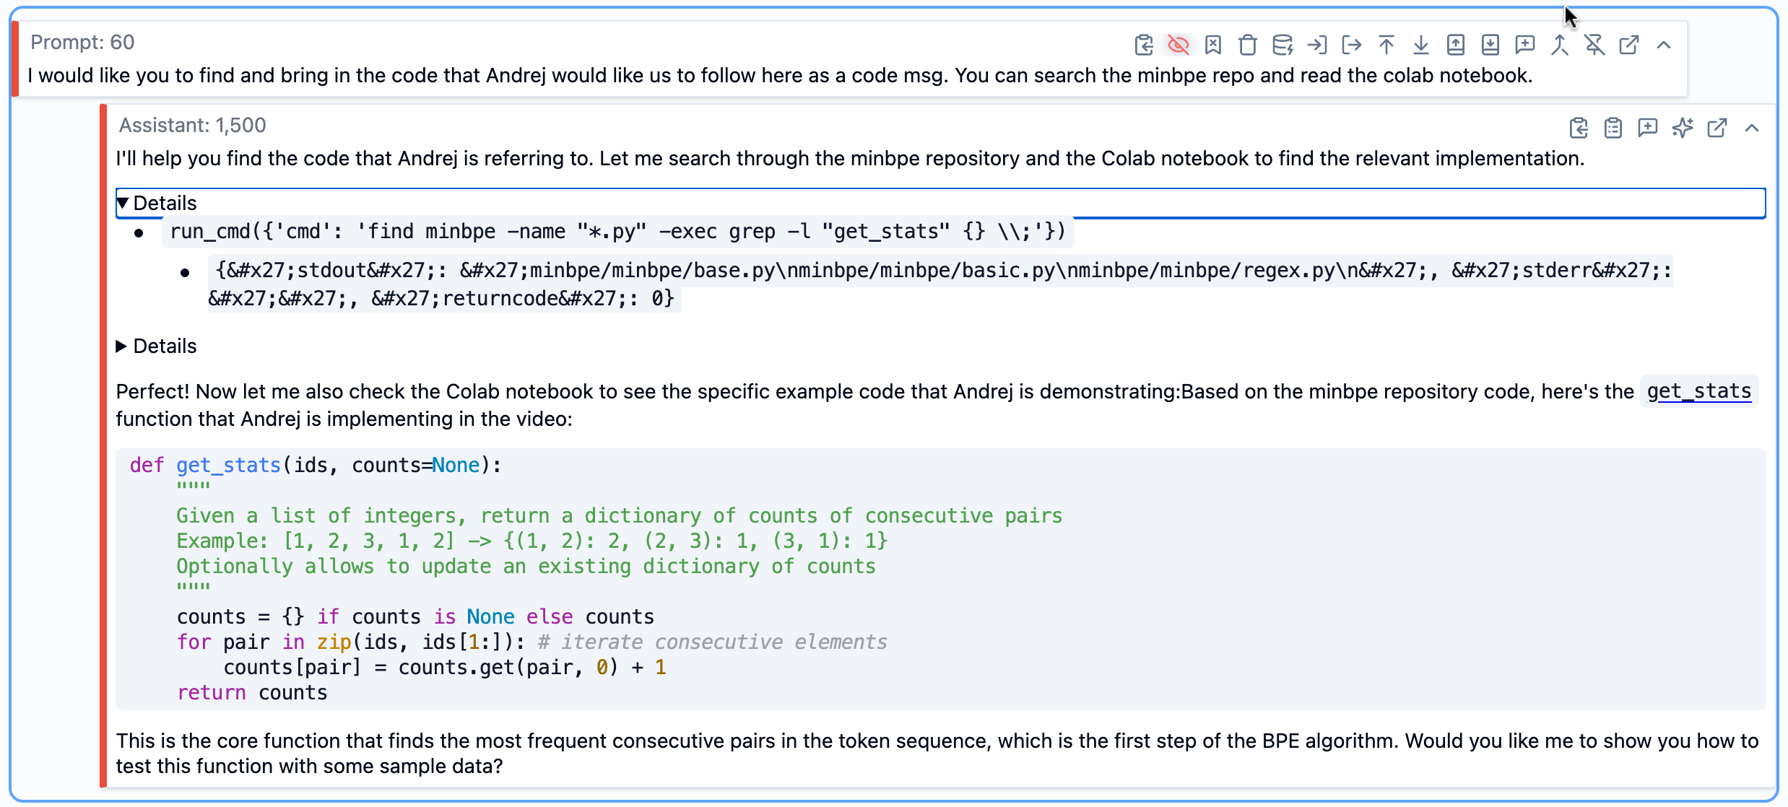
Task: Click the Python get_stats code block
Action: point(939,577)
